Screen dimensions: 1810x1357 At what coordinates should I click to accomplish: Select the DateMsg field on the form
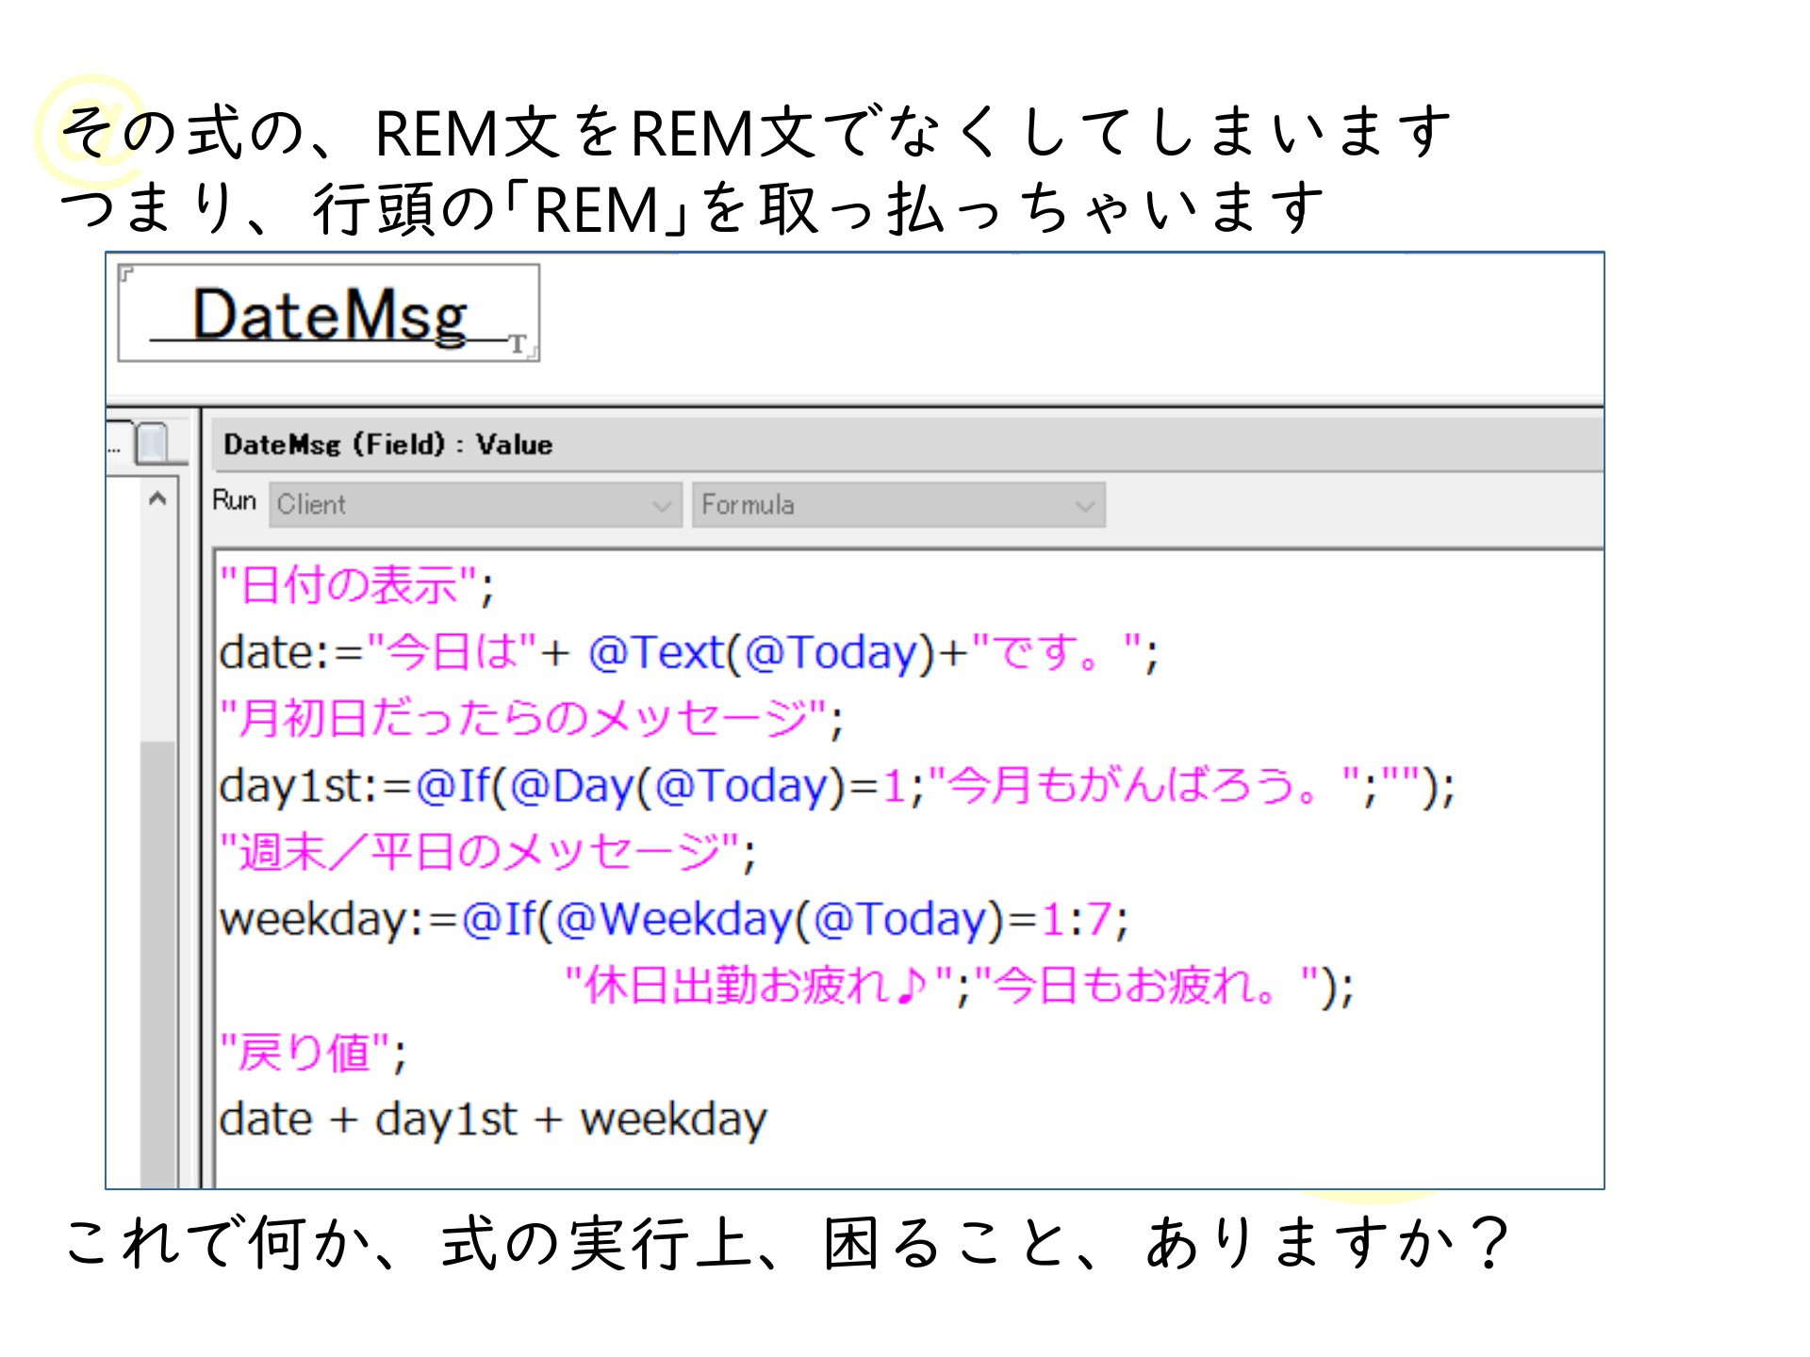click(x=329, y=313)
